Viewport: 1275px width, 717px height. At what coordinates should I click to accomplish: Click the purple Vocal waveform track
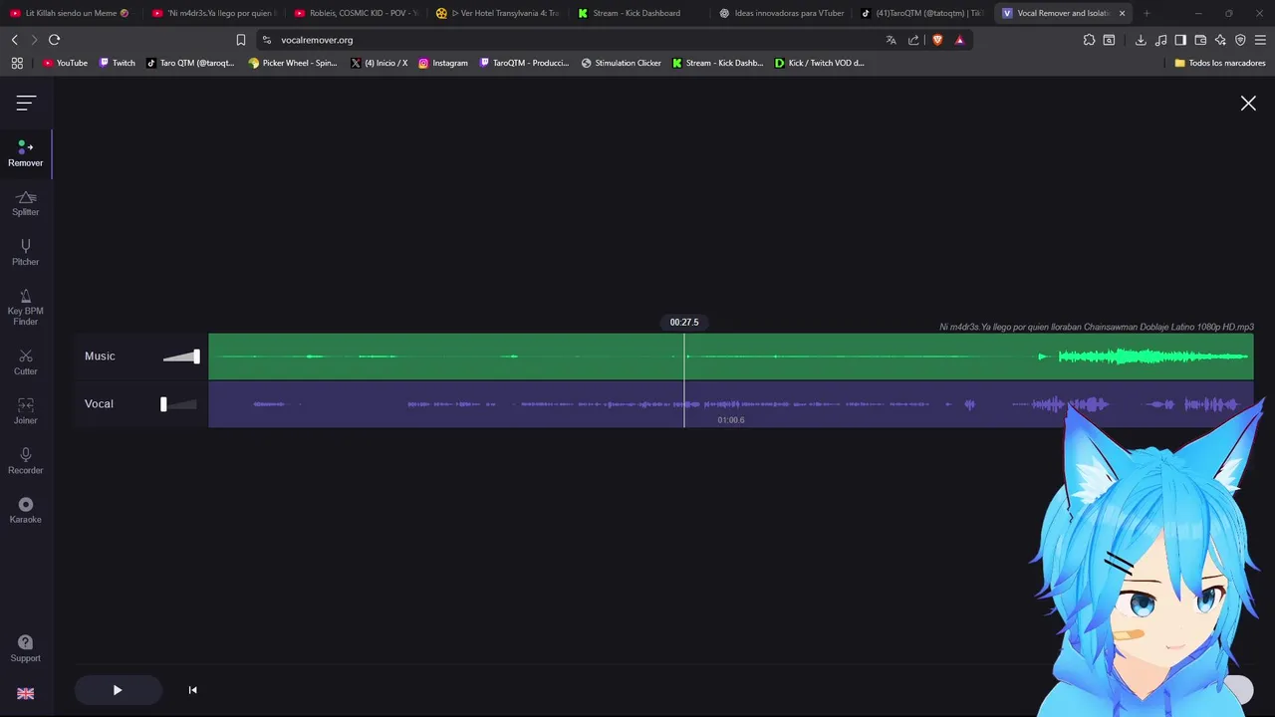[730, 404]
